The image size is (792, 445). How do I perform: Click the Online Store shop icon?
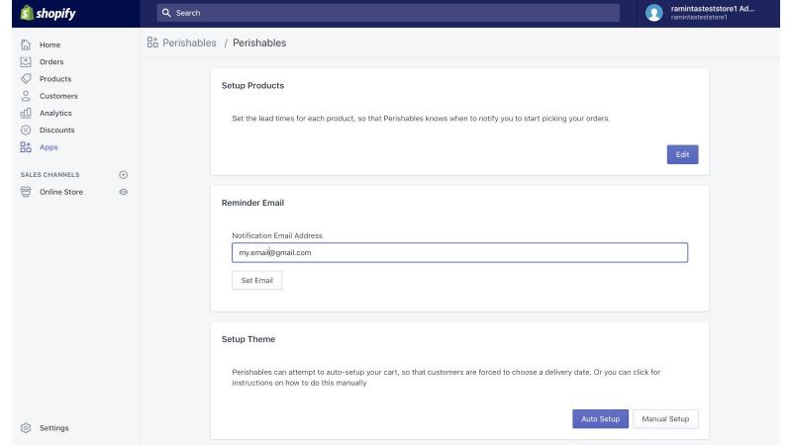(x=26, y=192)
